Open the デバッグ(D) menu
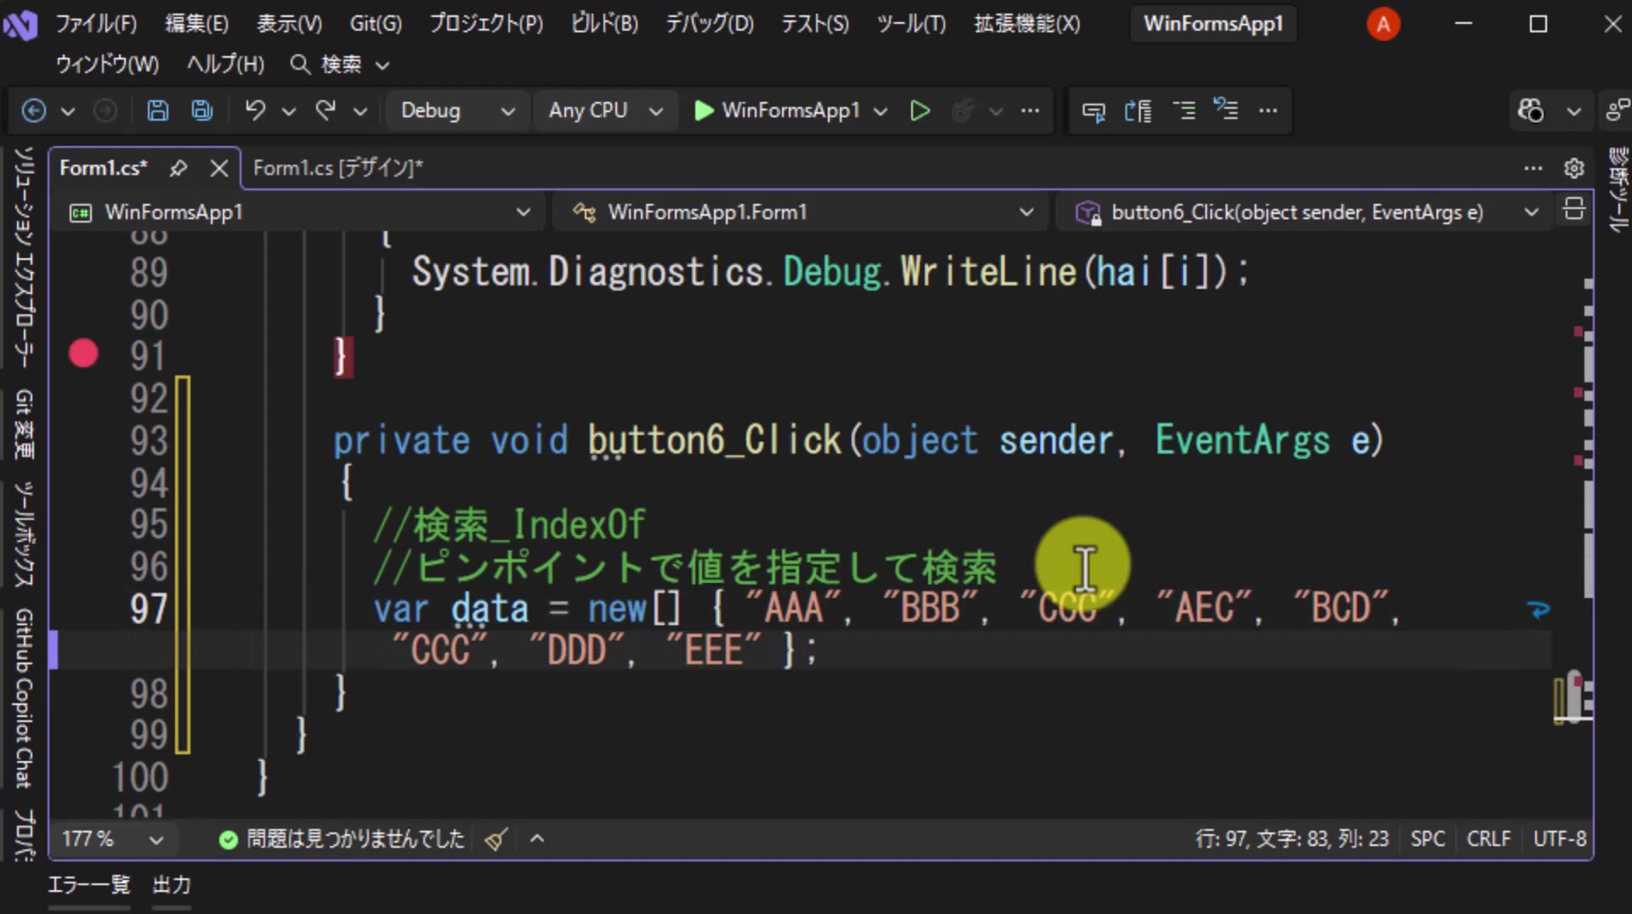1632x914 pixels. tap(710, 24)
